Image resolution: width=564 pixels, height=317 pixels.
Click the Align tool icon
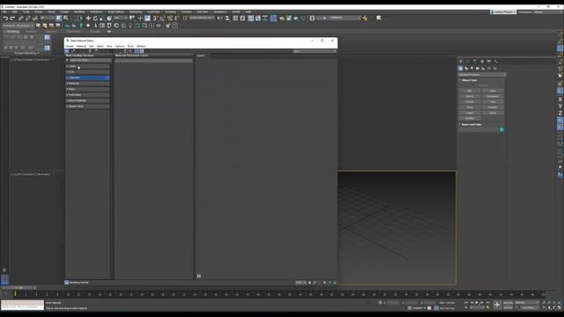click(x=227, y=18)
